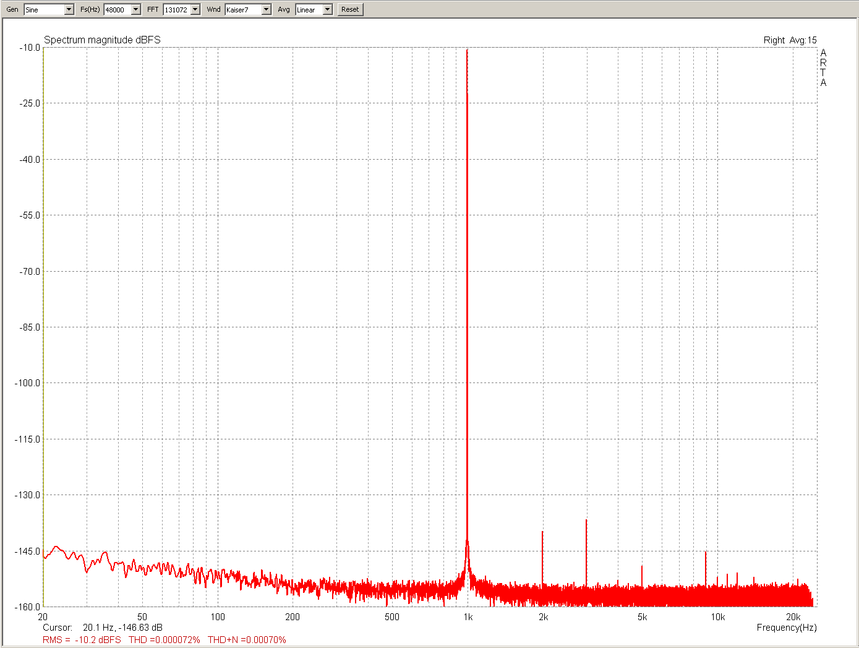859x648 pixels.
Task: Select the THD =0.000072% readout
Action: (165, 640)
